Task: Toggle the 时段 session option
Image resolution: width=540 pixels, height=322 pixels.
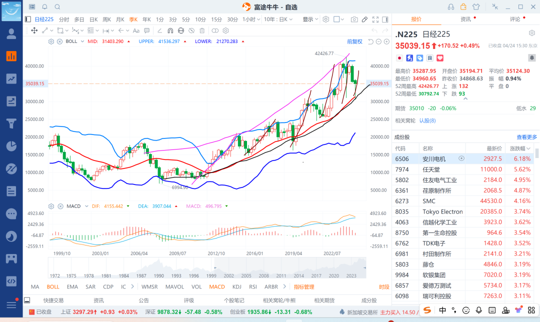Action: click(x=383, y=287)
